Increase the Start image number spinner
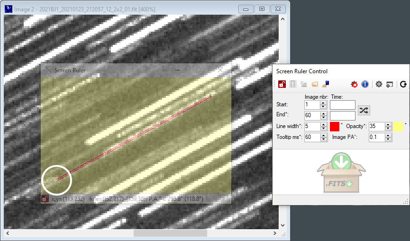 [x=323, y=103]
